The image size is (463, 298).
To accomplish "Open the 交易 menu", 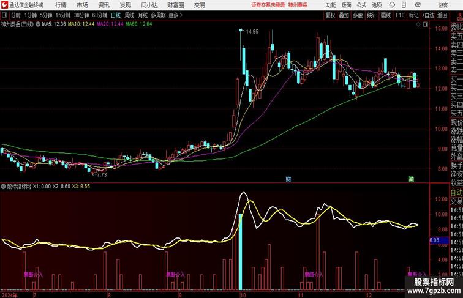I will tap(199, 5).
